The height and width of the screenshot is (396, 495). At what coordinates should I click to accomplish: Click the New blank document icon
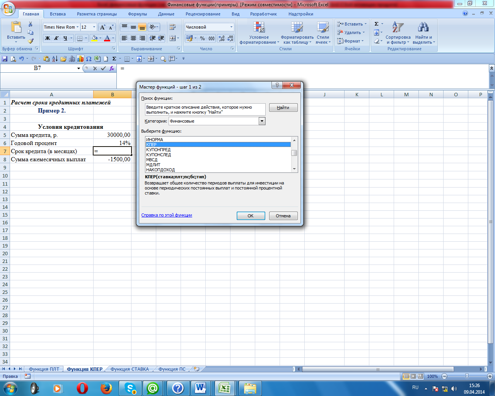(106, 59)
